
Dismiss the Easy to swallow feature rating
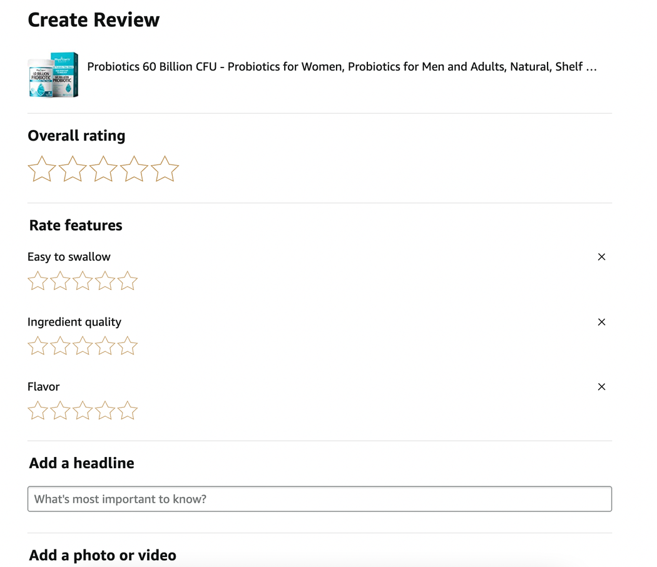(x=601, y=257)
